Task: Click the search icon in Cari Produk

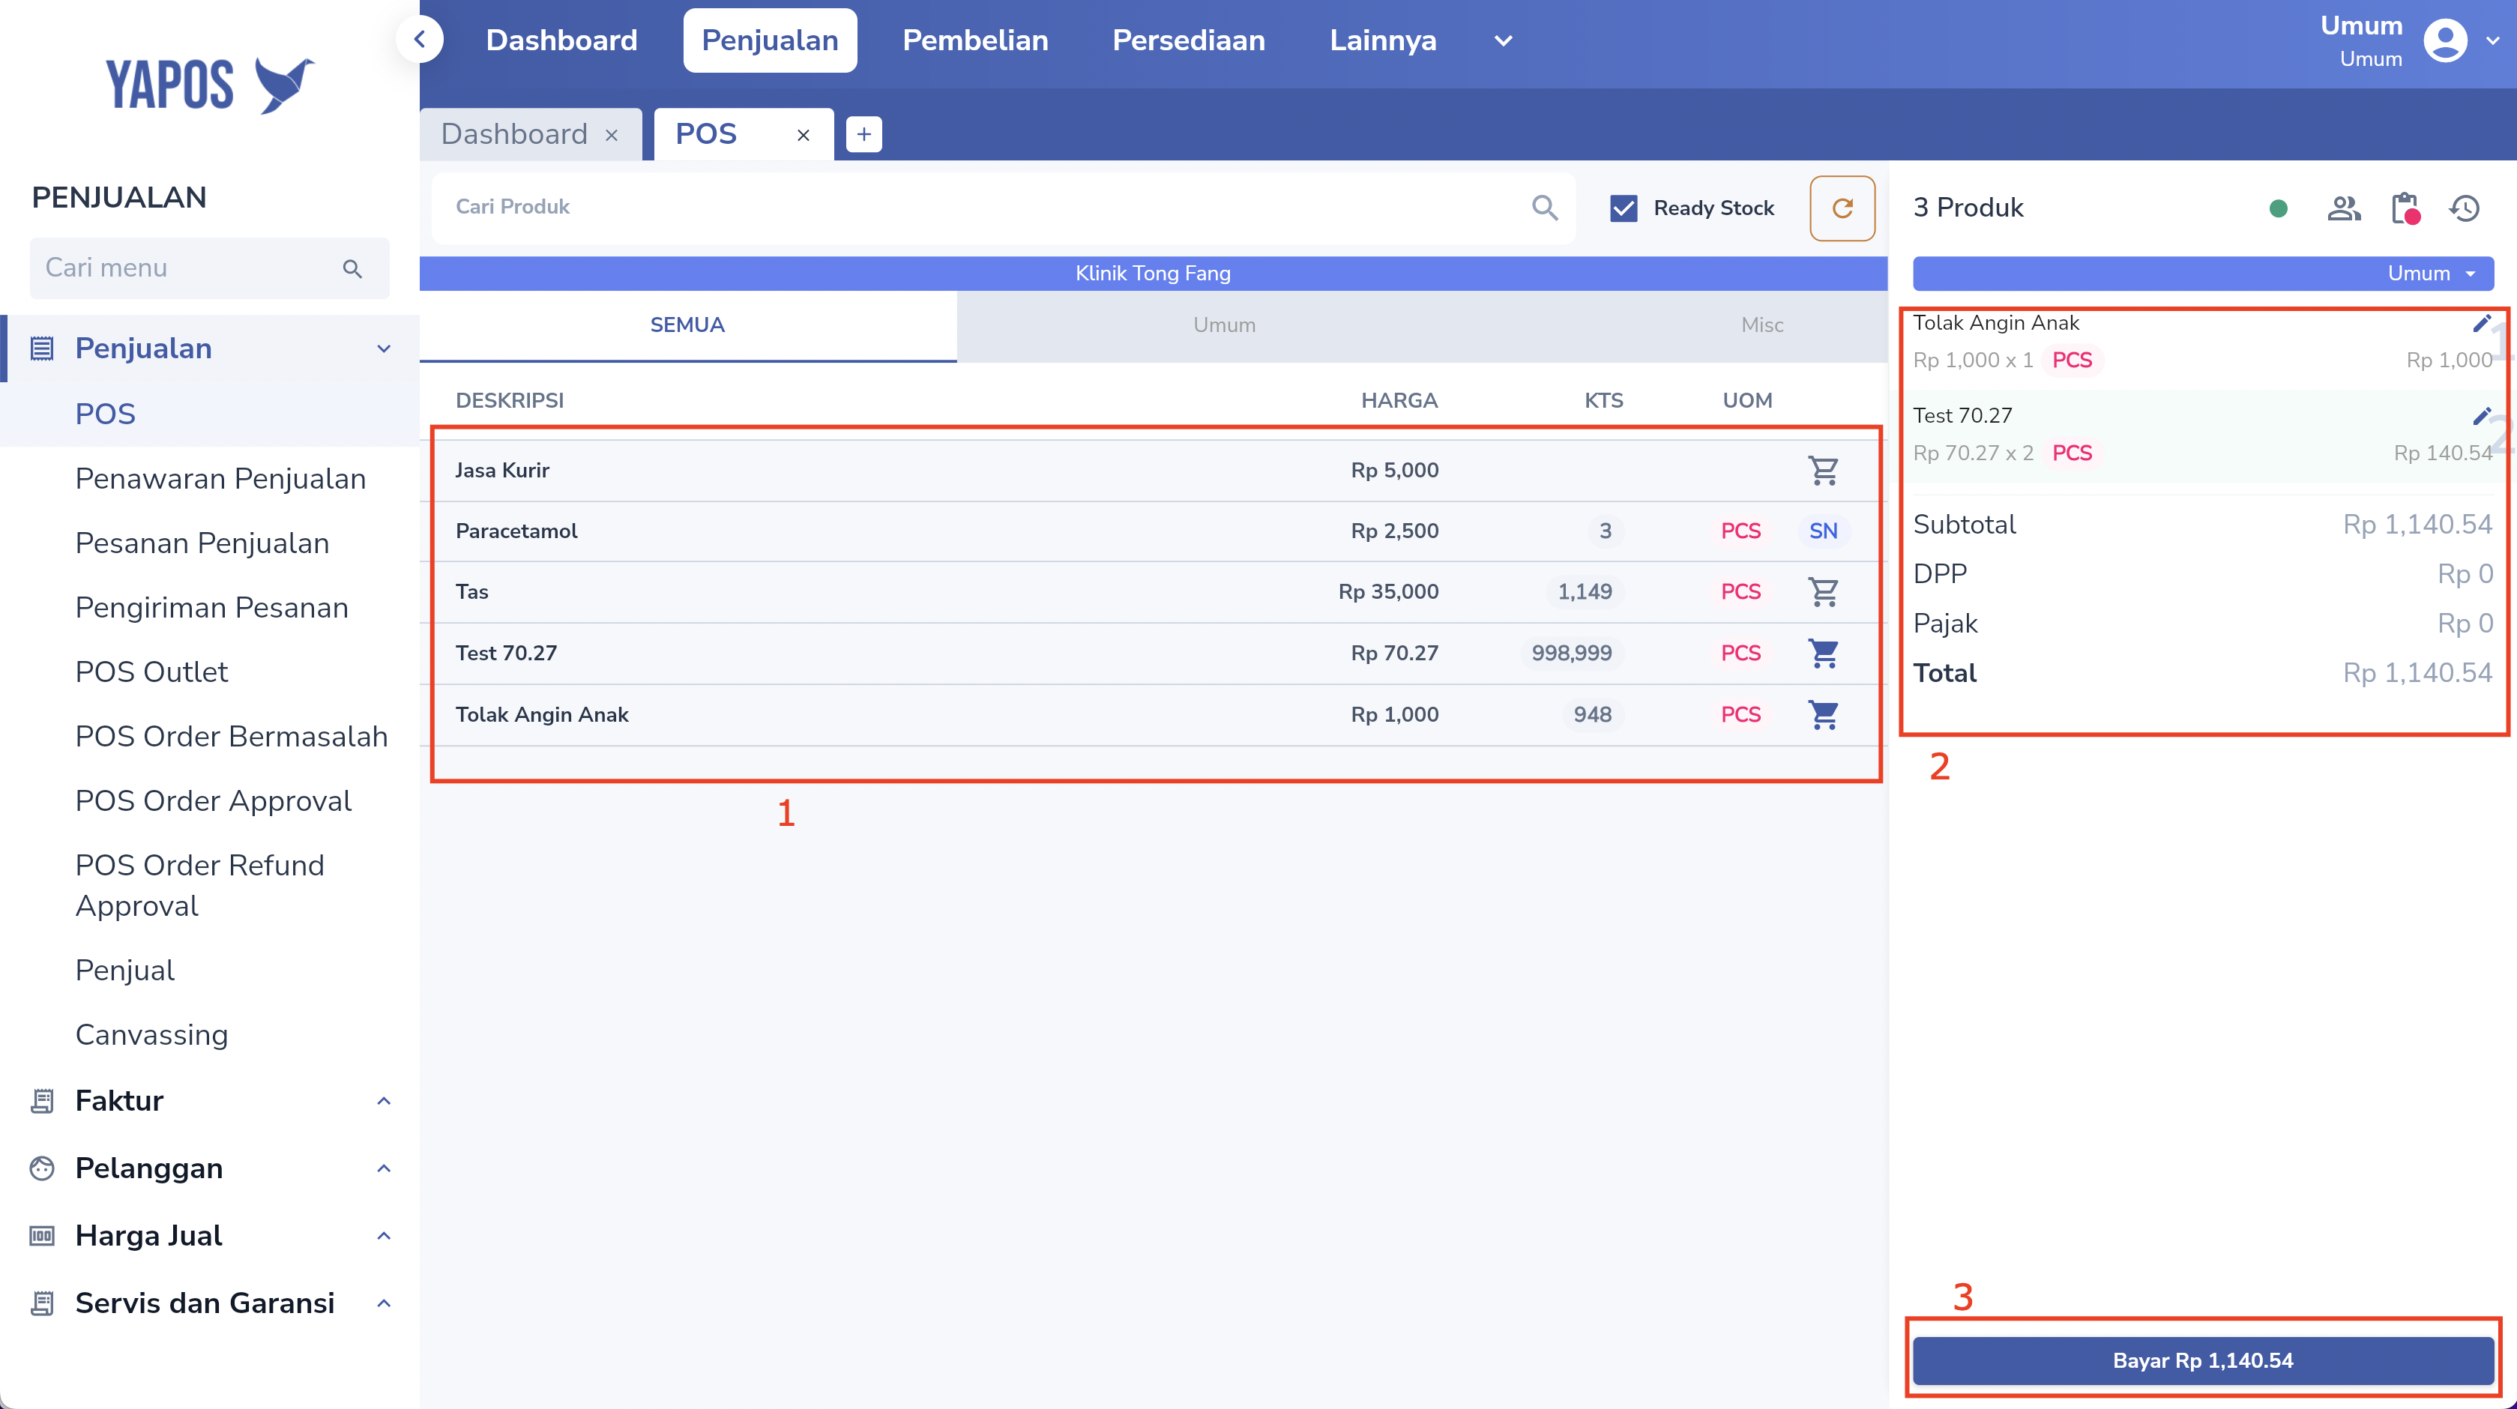Action: [1545, 207]
